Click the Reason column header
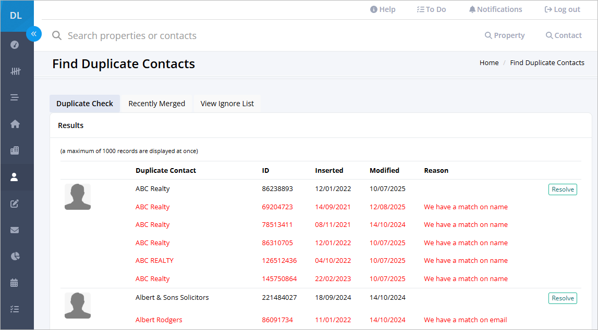 [x=436, y=171]
